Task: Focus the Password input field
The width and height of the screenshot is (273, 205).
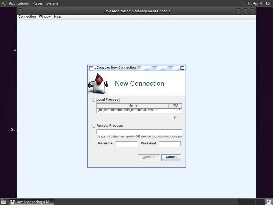Action: coord(170,144)
